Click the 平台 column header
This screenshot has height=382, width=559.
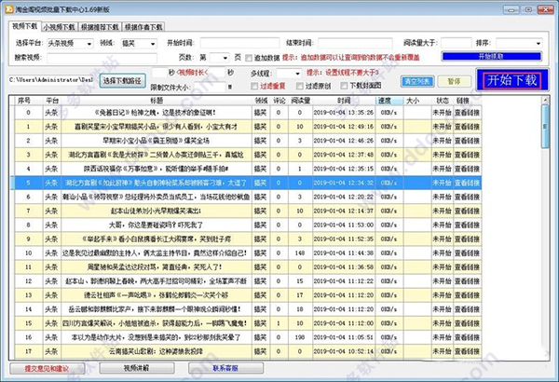pyautogui.click(x=52, y=101)
